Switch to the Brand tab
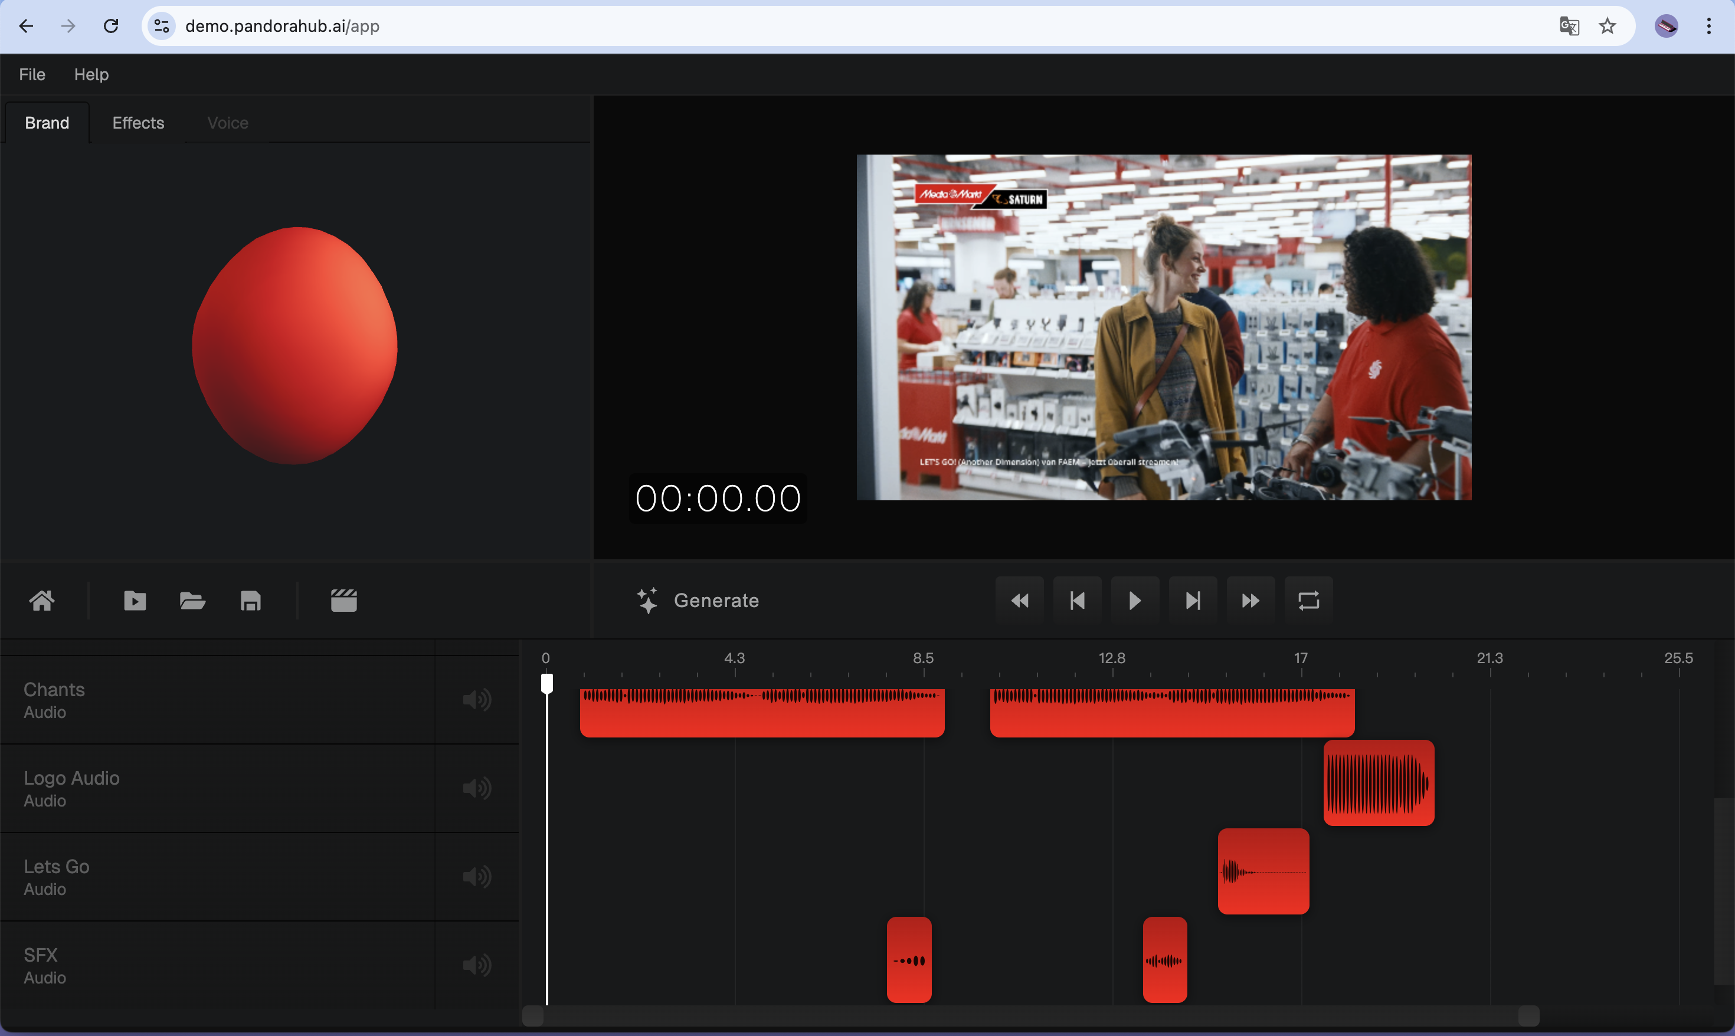Screen dimensions: 1735x1036 (x=47, y=122)
